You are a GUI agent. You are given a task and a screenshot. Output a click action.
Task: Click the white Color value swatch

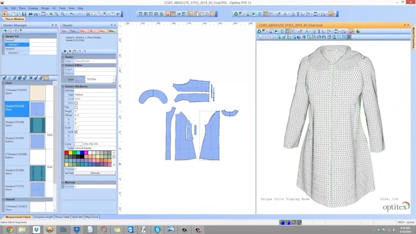click(x=78, y=144)
